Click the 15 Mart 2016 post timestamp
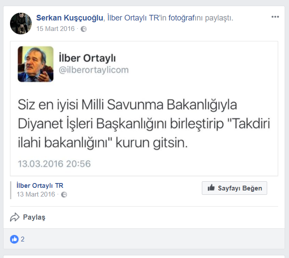This screenshot has width=289, height=258. point(55,29)
